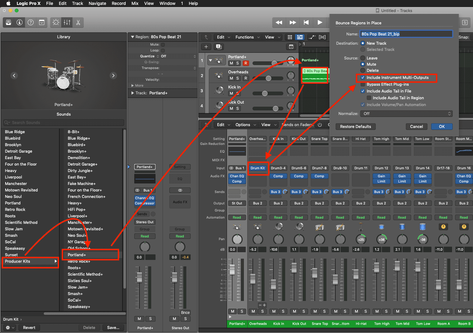Click Overheads drum kit icon in mixer

258,227
